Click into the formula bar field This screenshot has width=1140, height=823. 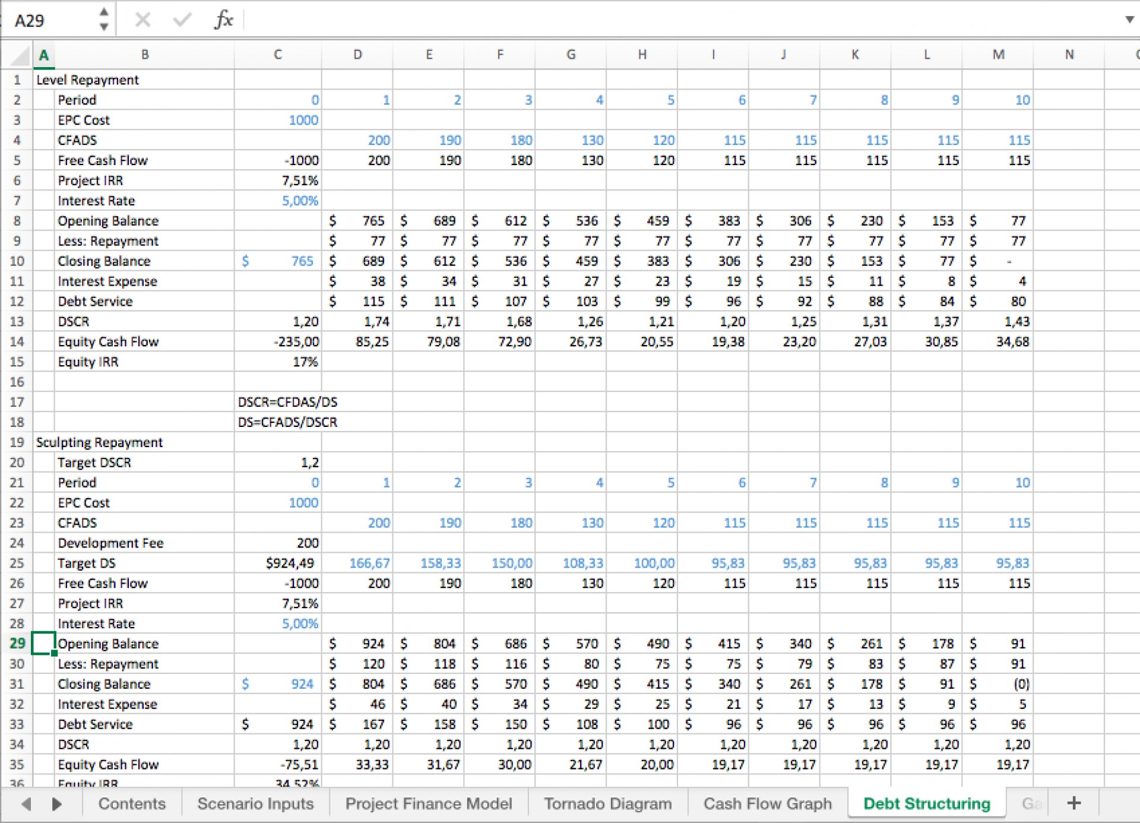[x=683, y=20]
